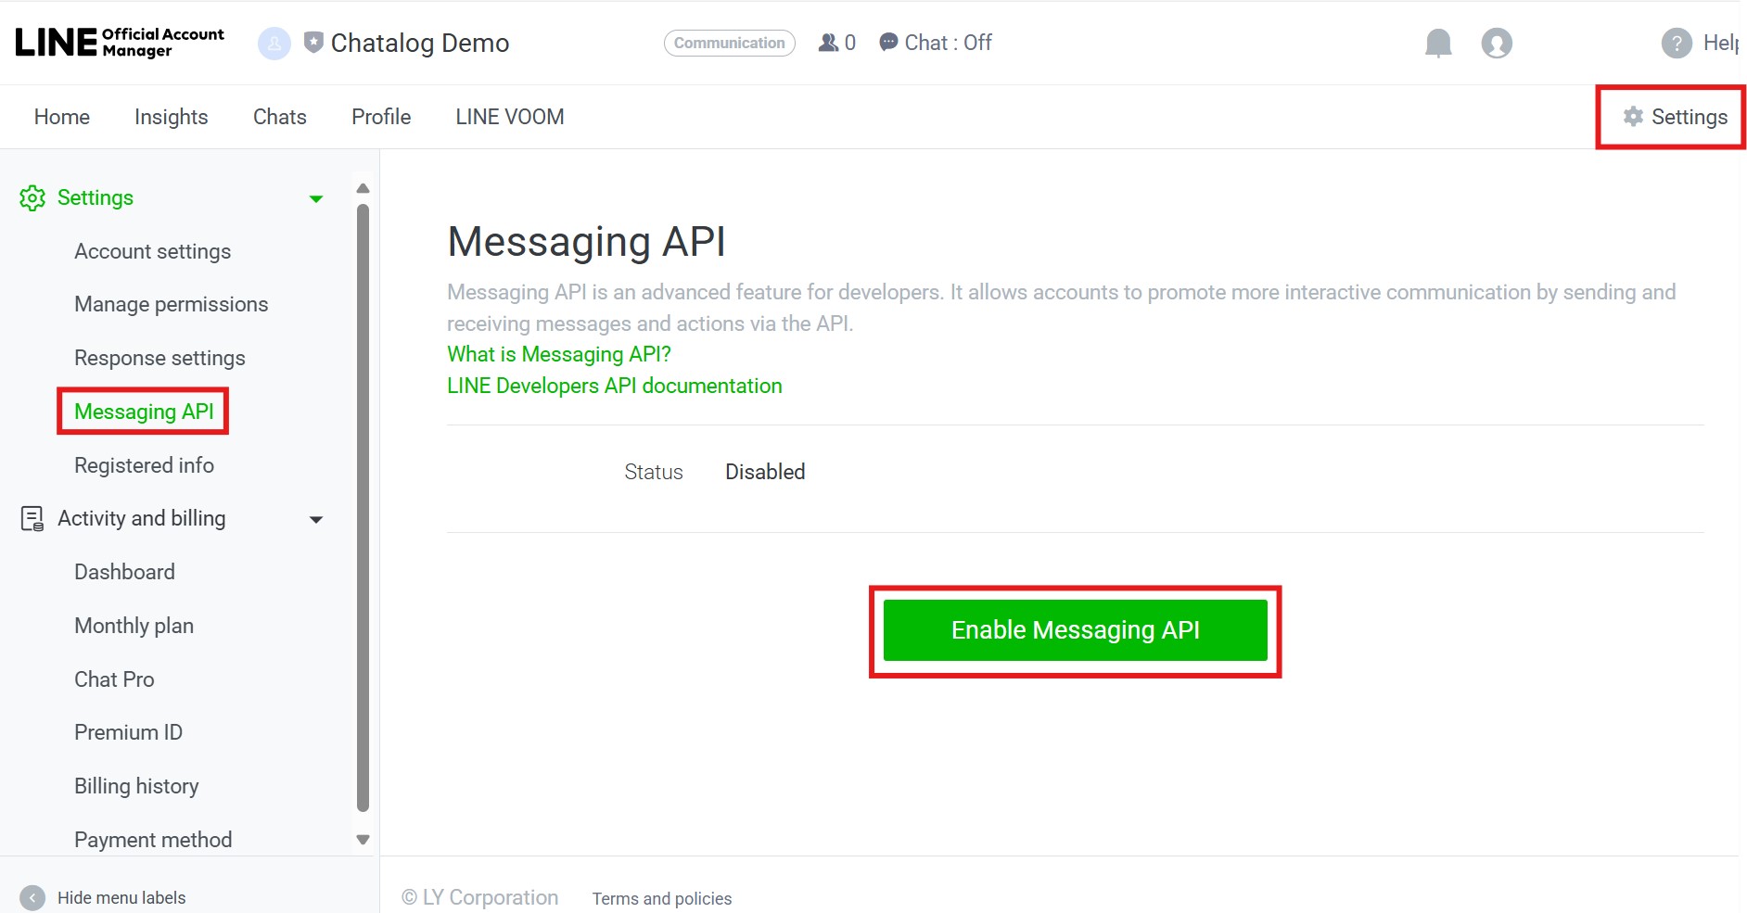Click the Help question mark icon

[1676, 43]
